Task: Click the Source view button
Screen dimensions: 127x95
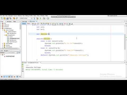Action: [x=24, y=24]
